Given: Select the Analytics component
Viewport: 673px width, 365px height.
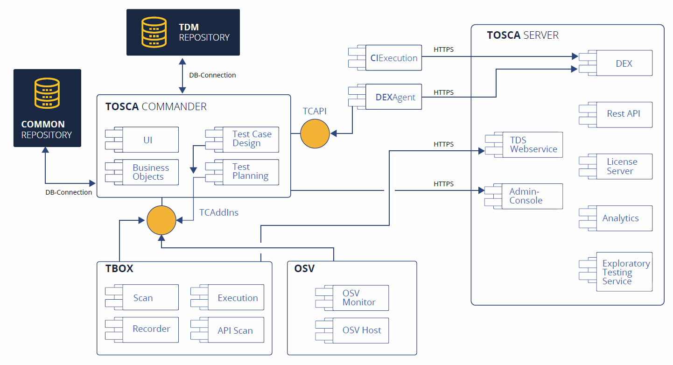Looking at the screenshot, I should coord(616,218).
